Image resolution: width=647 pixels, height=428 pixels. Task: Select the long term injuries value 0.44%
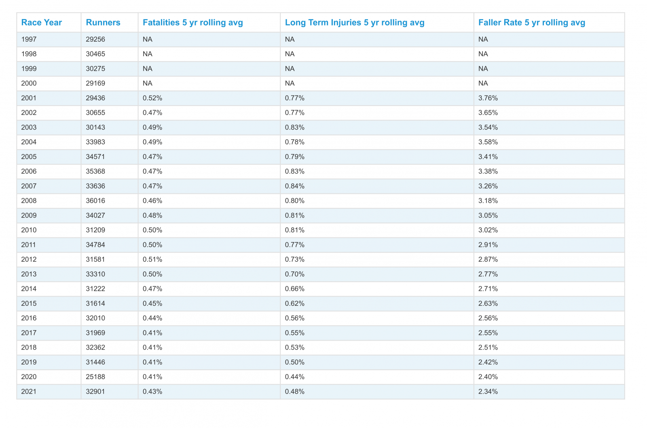[294, 377]
